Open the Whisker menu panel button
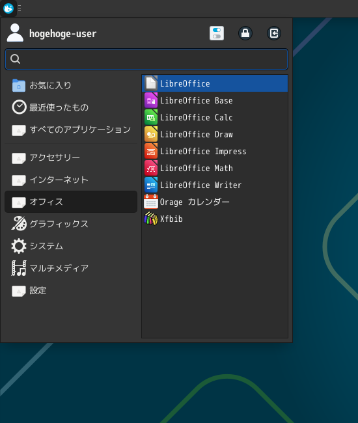358x423 pixels. point(8,8)
